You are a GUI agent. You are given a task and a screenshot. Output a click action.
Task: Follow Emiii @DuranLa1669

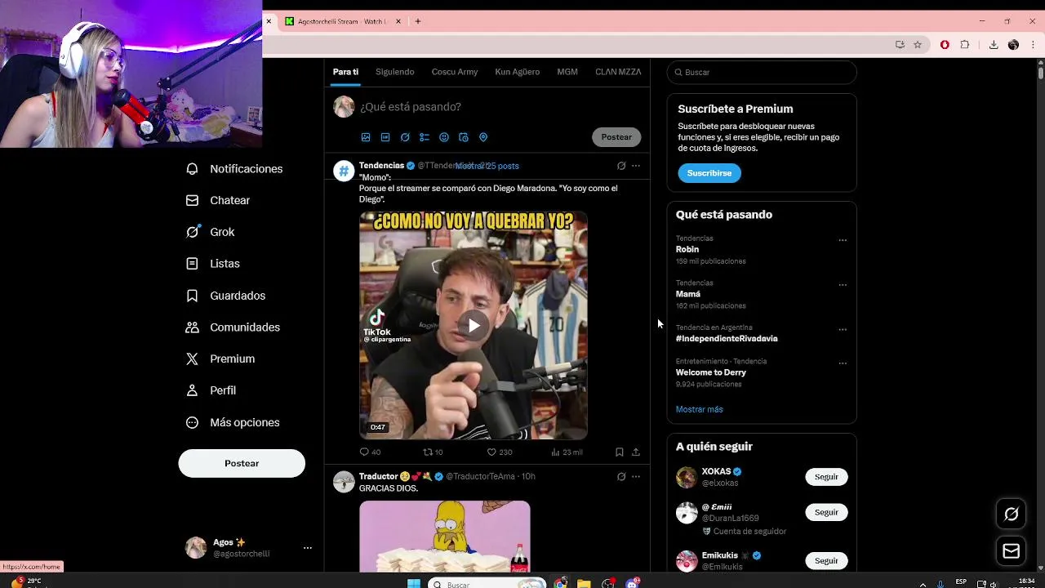coord(826,513)
